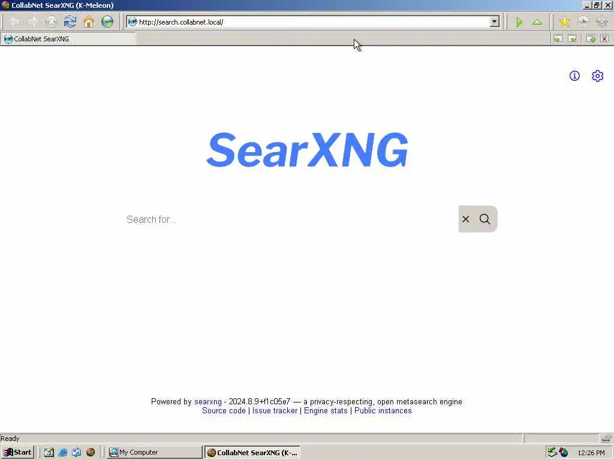
Task: Open bookmarks with the star icon
Action: 564,22
